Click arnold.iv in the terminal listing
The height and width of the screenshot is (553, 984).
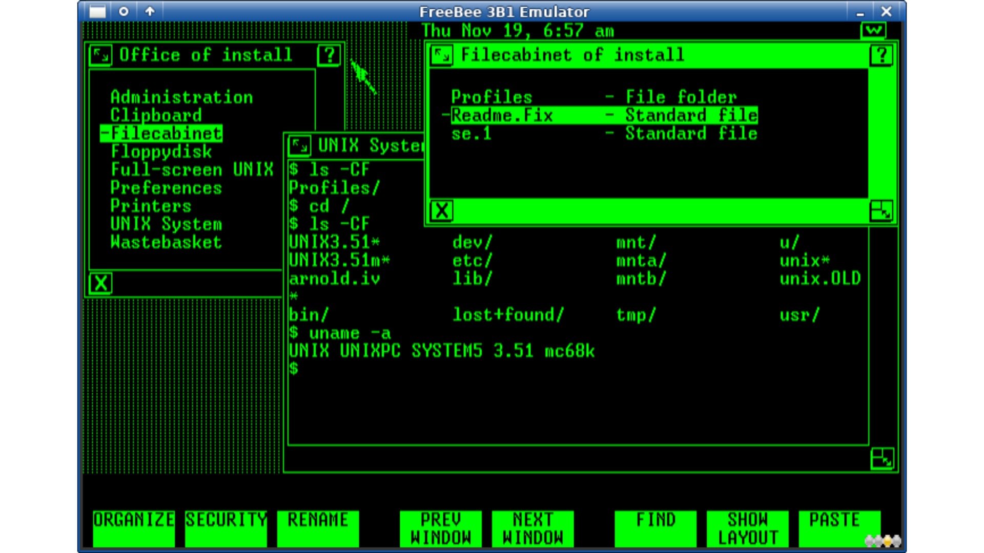pos(335,279)
